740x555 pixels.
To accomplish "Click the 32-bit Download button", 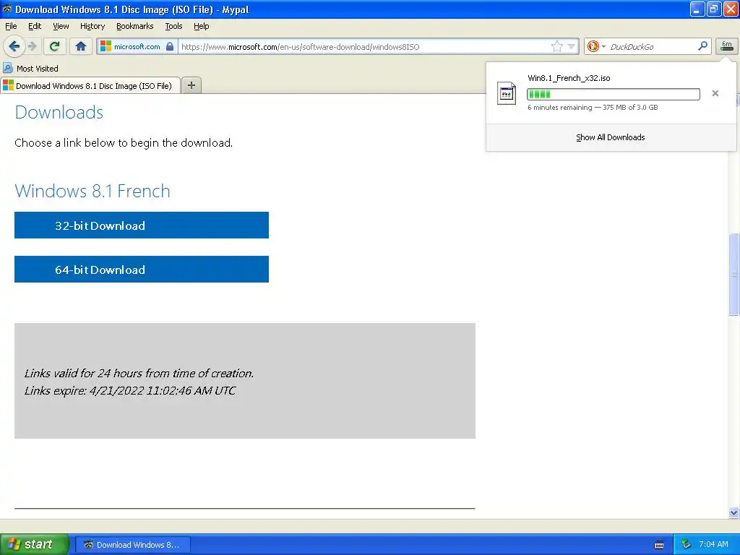I will click(x=142, y=225).
